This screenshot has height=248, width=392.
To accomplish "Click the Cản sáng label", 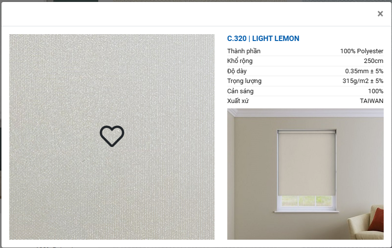I will [240, 91].
